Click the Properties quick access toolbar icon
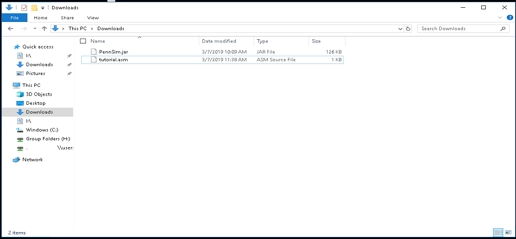Screen dimensions: 516x239 24,8
